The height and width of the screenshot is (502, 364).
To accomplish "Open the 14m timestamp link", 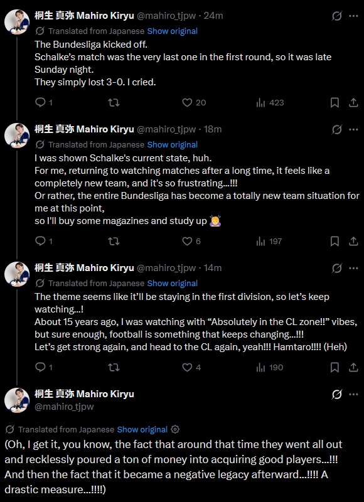I will (213, 268).
